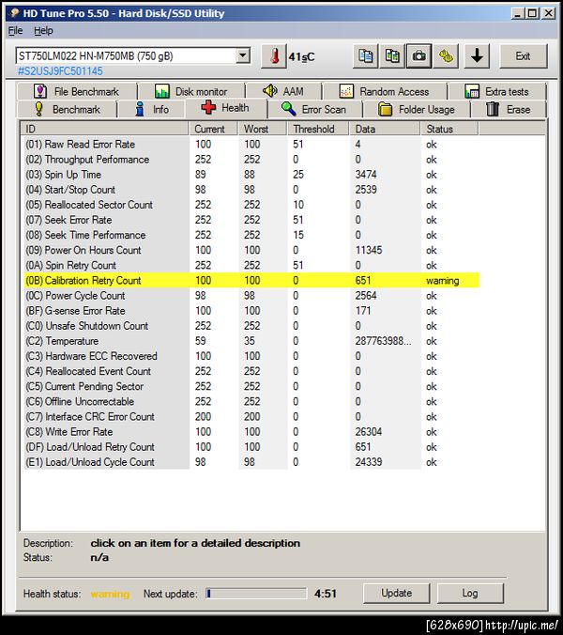Select the Health tab
563x635 pixels.
tap(226, 108)
